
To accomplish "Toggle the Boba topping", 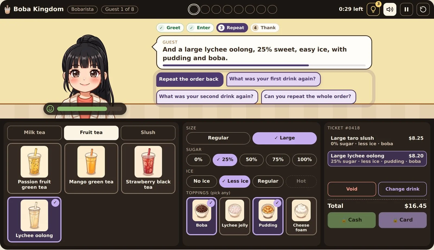I will (202, 216).
